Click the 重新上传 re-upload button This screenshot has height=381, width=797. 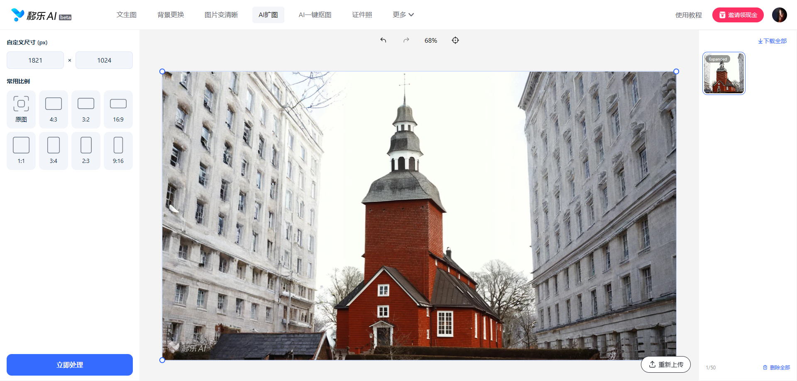click(665, 364)
